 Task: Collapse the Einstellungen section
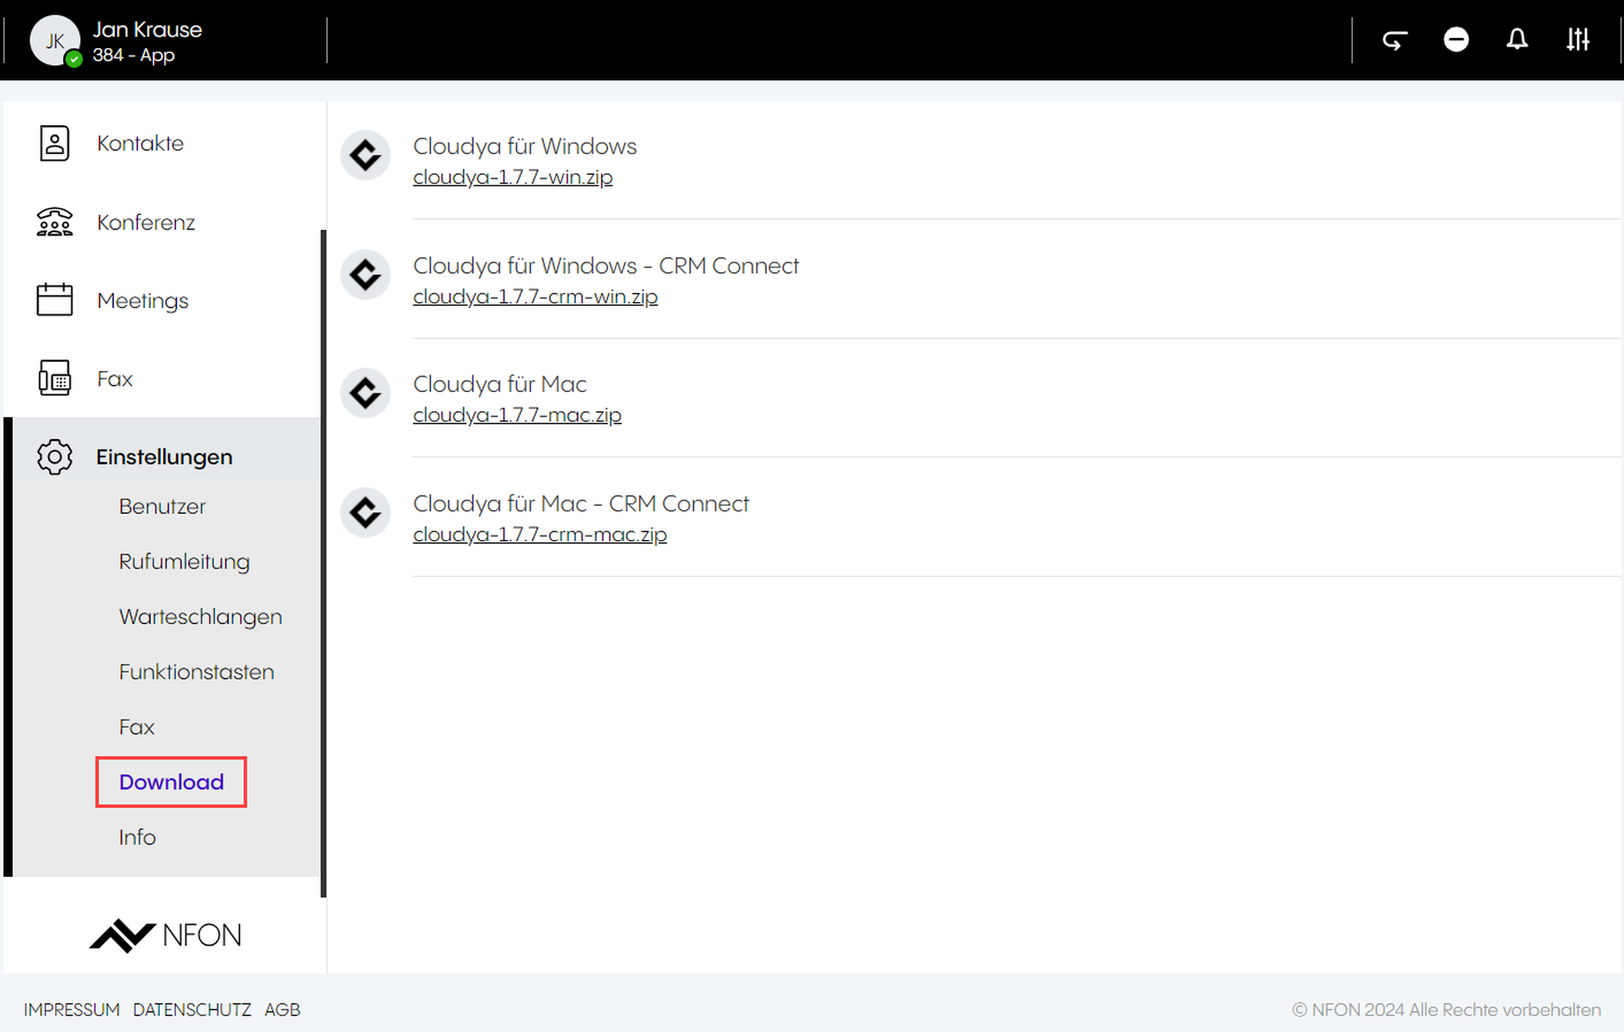pos(164,457)
